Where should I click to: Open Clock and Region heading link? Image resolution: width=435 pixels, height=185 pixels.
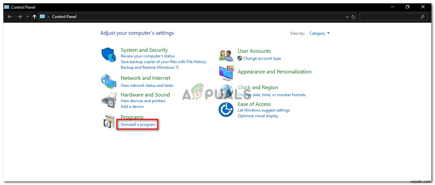point(258,87)
